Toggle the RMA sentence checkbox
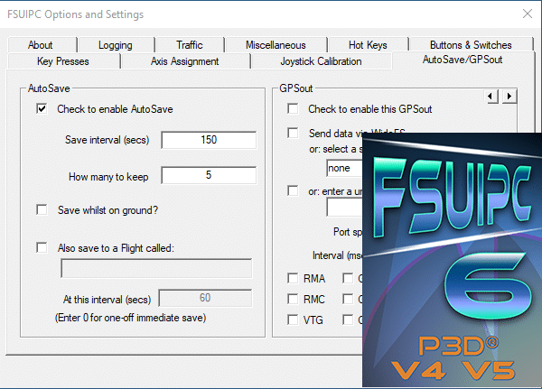 (293, 278)
